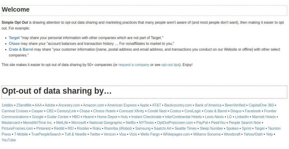The image size is (289, 149).
Task: Follow the 'request a company' link
Action: (x=134, y=65)
